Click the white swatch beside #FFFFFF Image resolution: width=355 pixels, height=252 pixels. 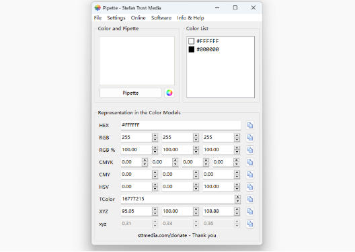coord(192,41)
